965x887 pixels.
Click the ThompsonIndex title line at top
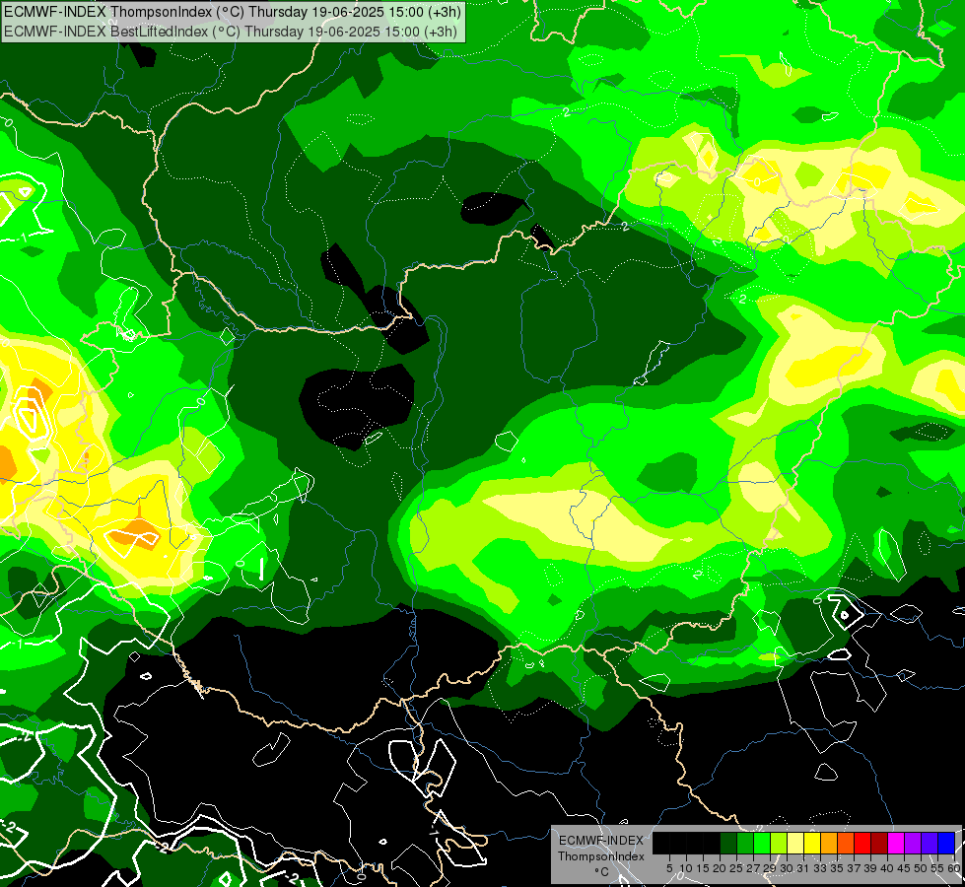coord(233,11)
